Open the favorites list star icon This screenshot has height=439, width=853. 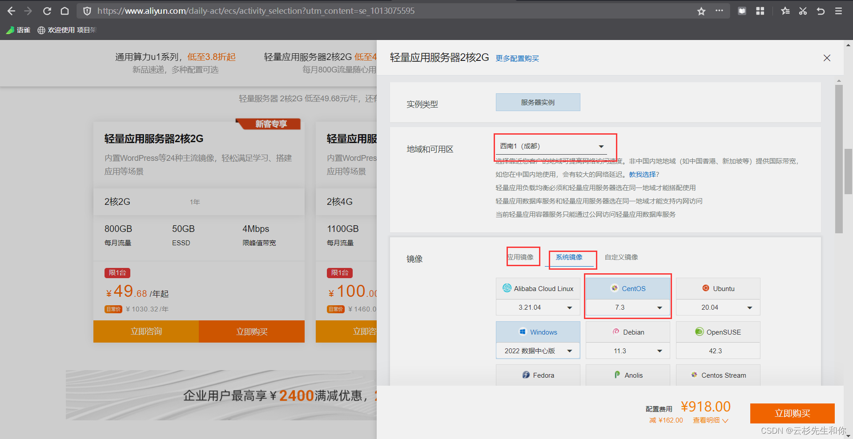click(x=785, y=11)
